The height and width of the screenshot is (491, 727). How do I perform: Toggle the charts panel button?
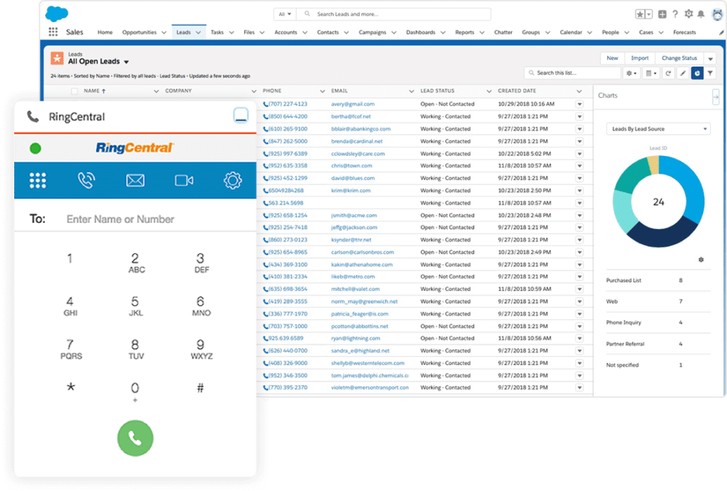pyautogui.click(x=696, y=73)
